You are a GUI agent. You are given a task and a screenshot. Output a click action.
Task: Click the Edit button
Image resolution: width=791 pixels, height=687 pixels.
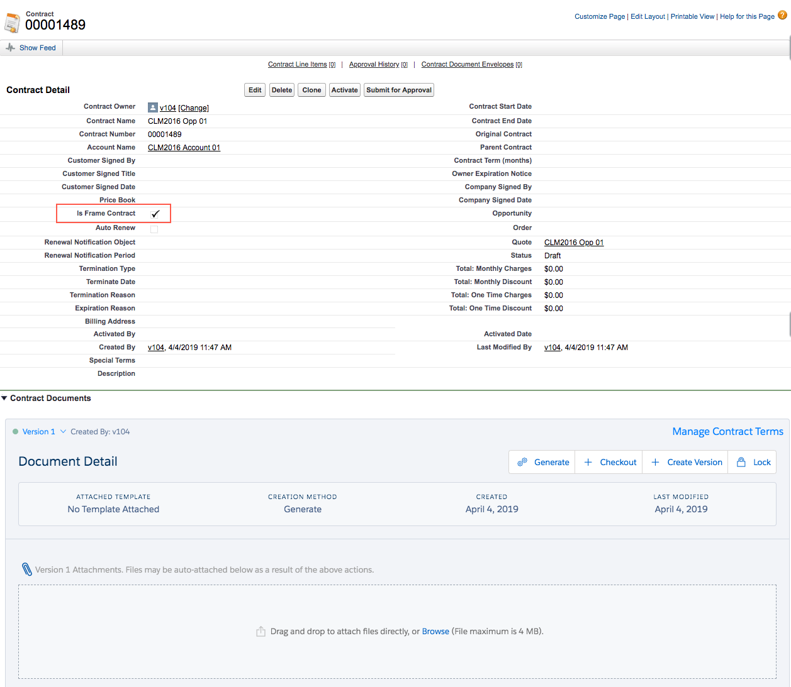[255, 90]
